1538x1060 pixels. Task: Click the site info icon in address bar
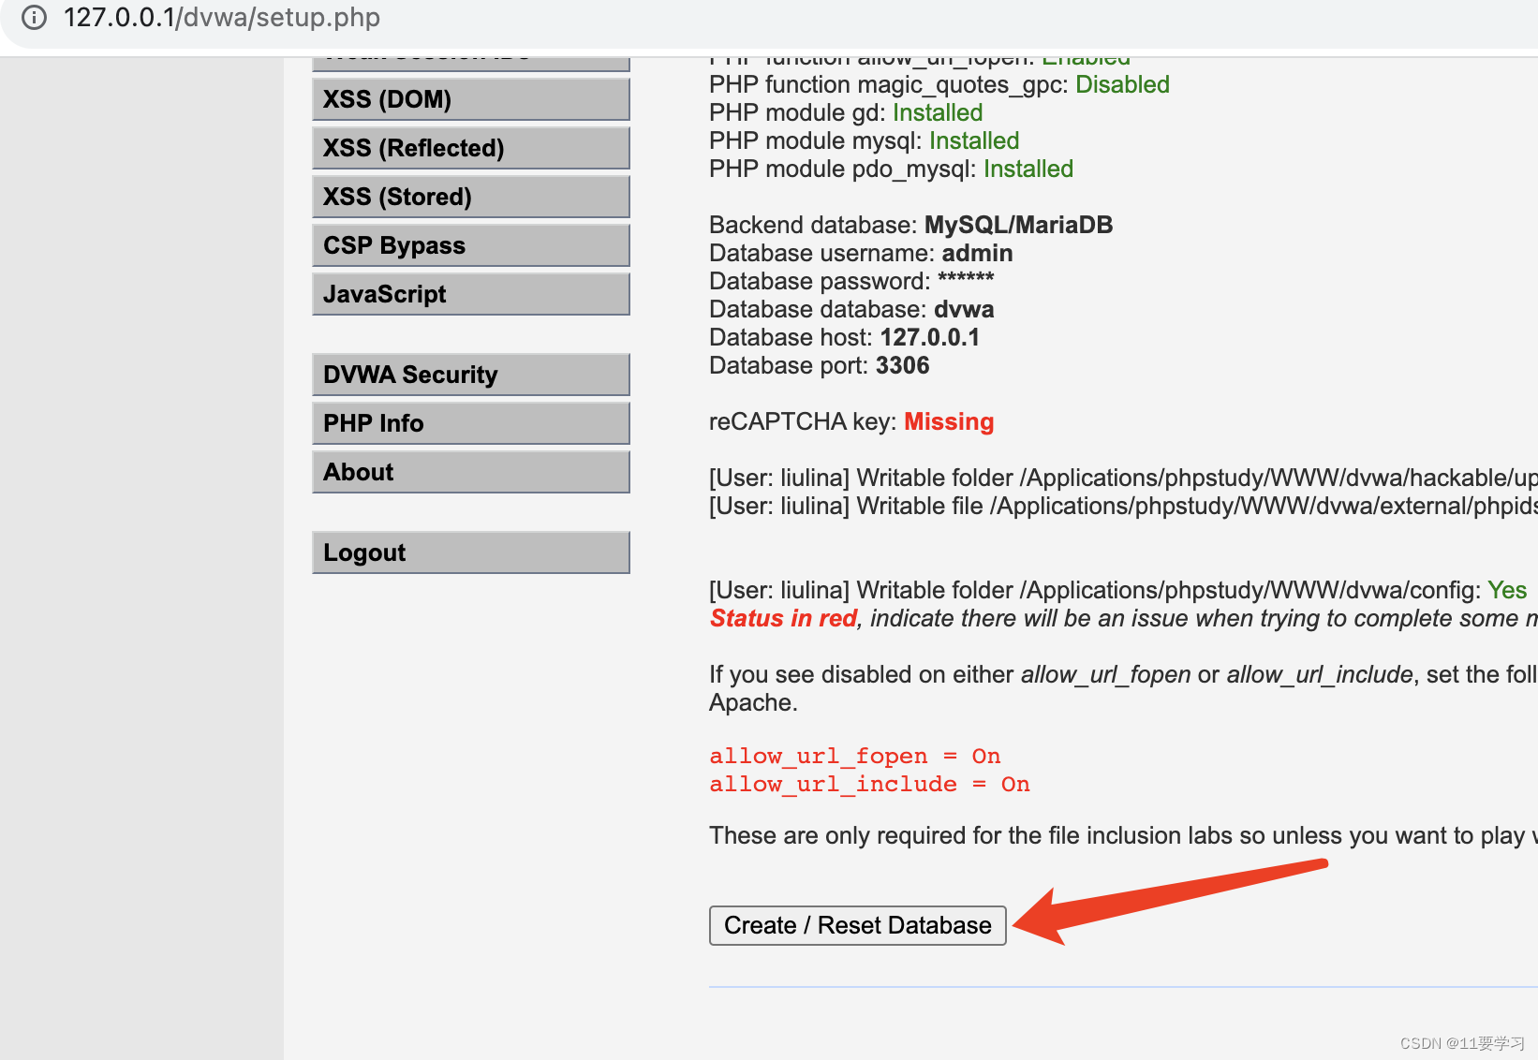pos(34,18)
